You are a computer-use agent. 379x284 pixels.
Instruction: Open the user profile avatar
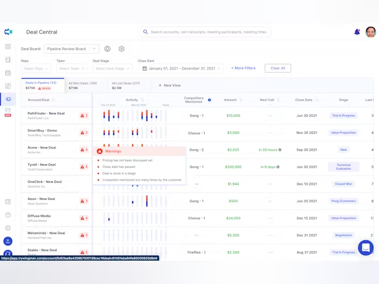pos(371,32)
